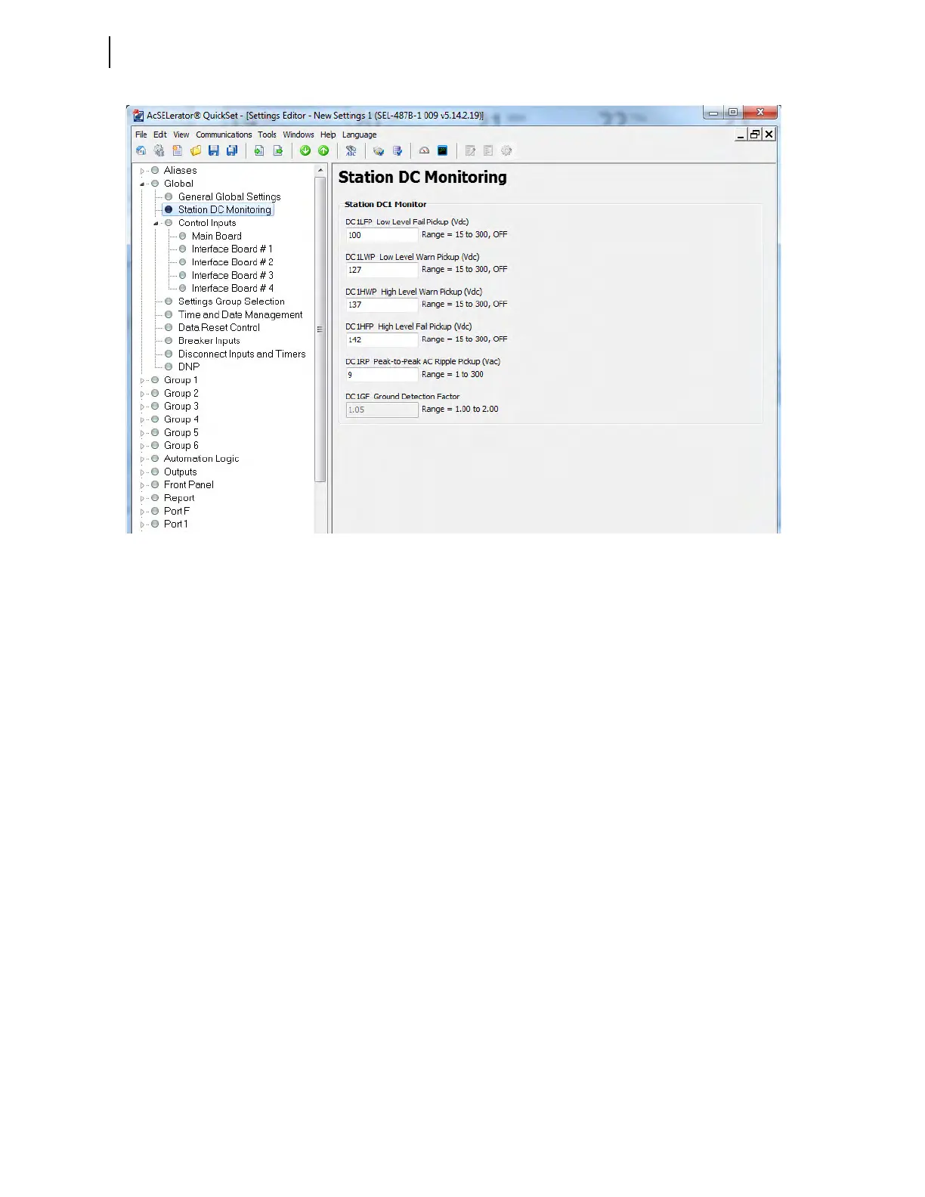Screen dimensions: 925x1197
Task: Open Settings Group Selection item
Action: [231, 301]
